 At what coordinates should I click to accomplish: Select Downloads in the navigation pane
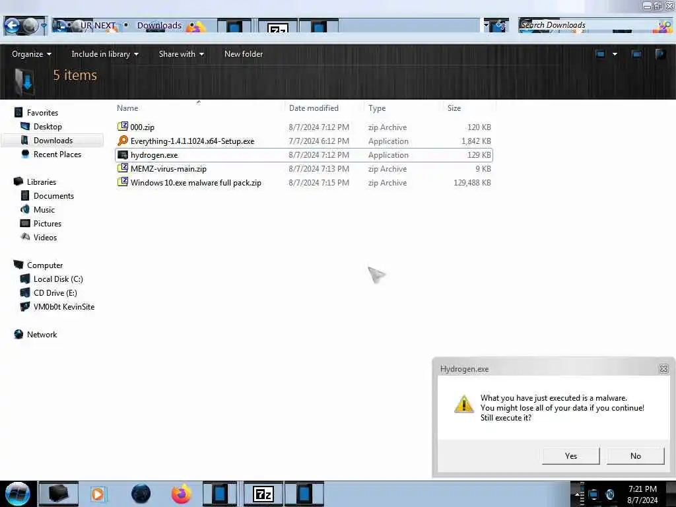point(53,140)
